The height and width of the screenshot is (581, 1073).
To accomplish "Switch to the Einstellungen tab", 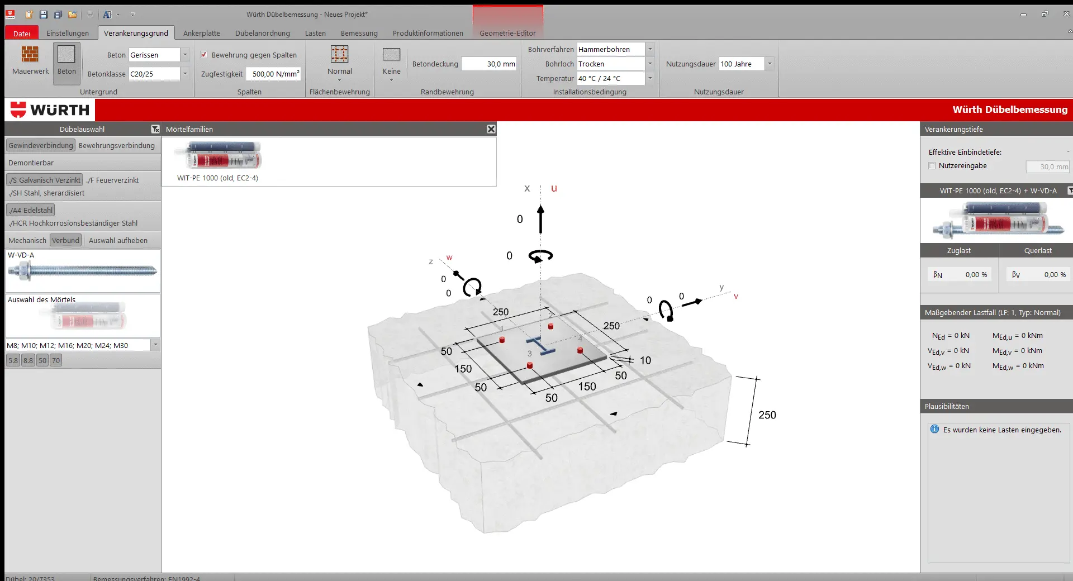I will pyautogui.click(x=68, y=33).
